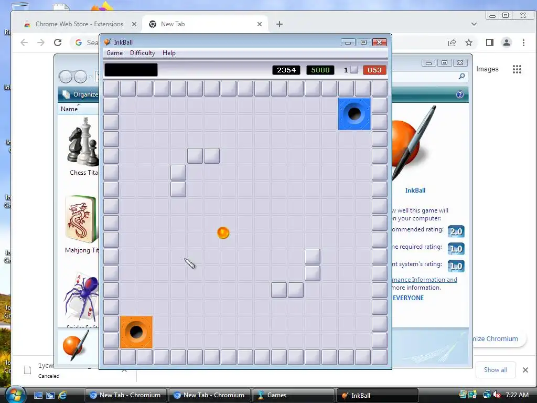The height and width of the screenshot is (403, 537).
Task: Click the InkBall title bar icon
Action: [108, 42]
